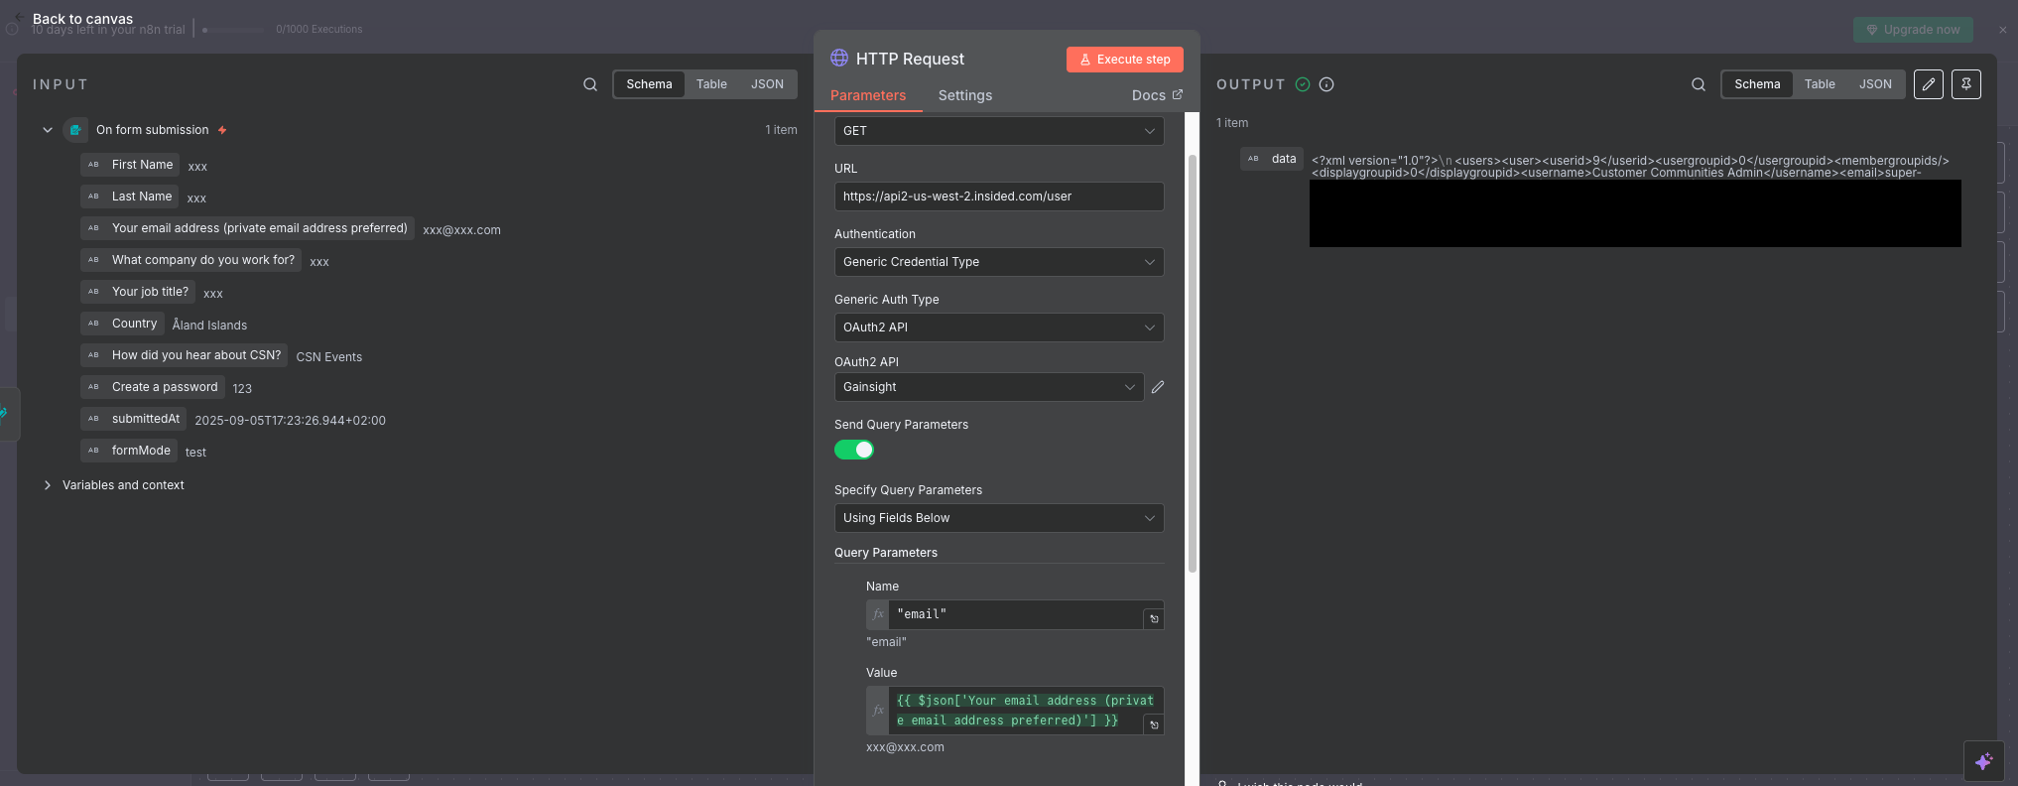Click the edit output pencil button
Screen dimensions: 2018x786
click(1929, 84)
